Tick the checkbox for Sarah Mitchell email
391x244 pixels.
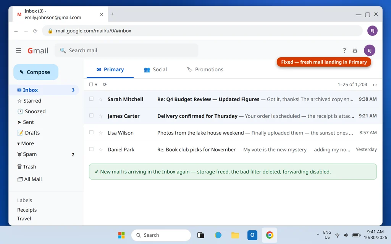pyautogui.click(x=91, y=99)
